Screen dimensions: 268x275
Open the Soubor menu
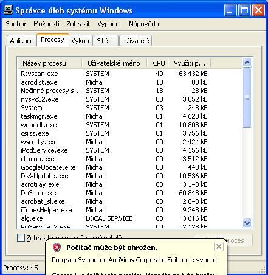tap(16, 24)
